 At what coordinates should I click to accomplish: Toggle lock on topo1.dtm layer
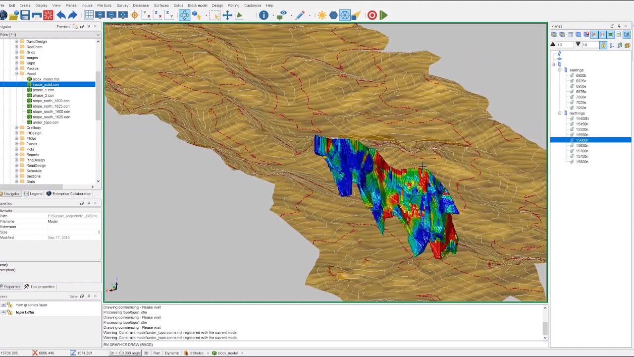pyautogui.click(x=10, y=312)
